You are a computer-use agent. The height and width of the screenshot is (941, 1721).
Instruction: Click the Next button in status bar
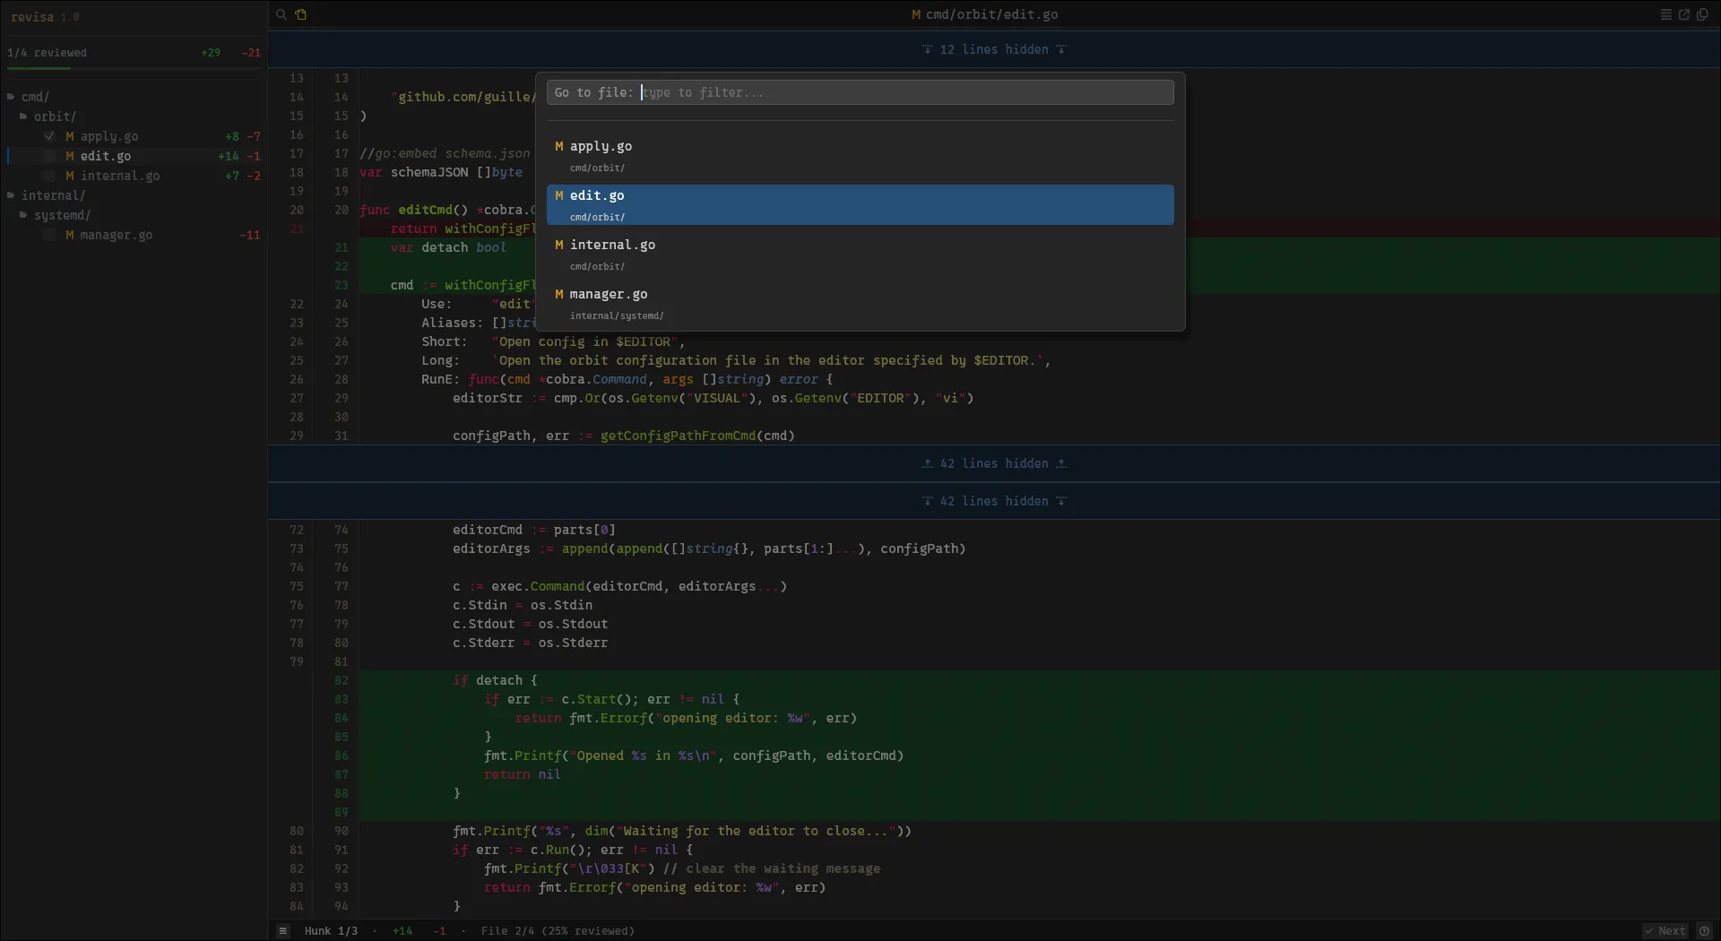point(1665,931)
